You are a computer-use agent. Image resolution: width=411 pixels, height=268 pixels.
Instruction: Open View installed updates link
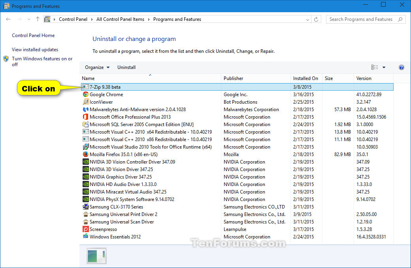click(35, 50)
